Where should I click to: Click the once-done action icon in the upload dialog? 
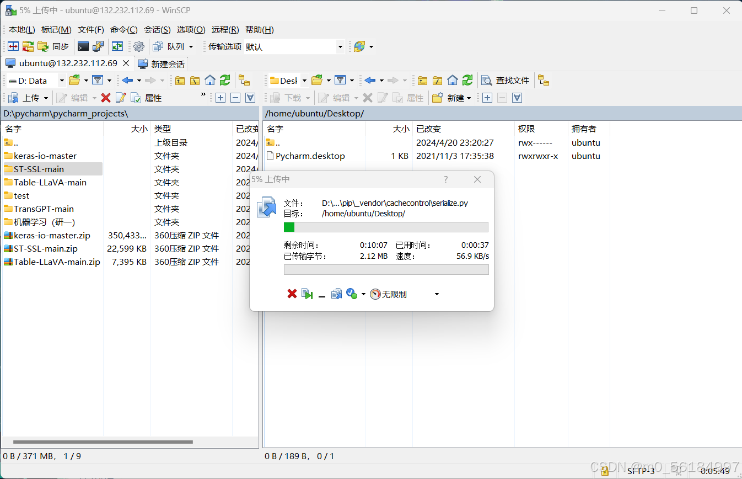(x=352, y=294)
